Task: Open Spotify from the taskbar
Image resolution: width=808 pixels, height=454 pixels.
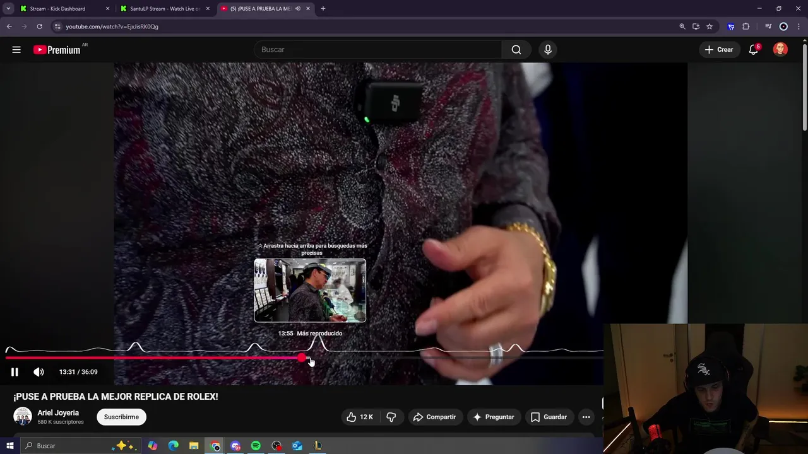Action: (256, 446)
